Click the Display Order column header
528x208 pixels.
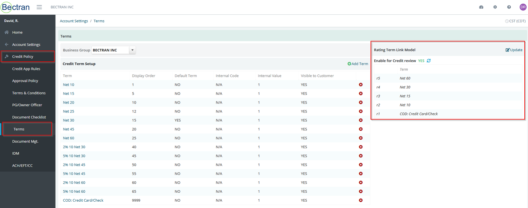click(x=143, y=76)
